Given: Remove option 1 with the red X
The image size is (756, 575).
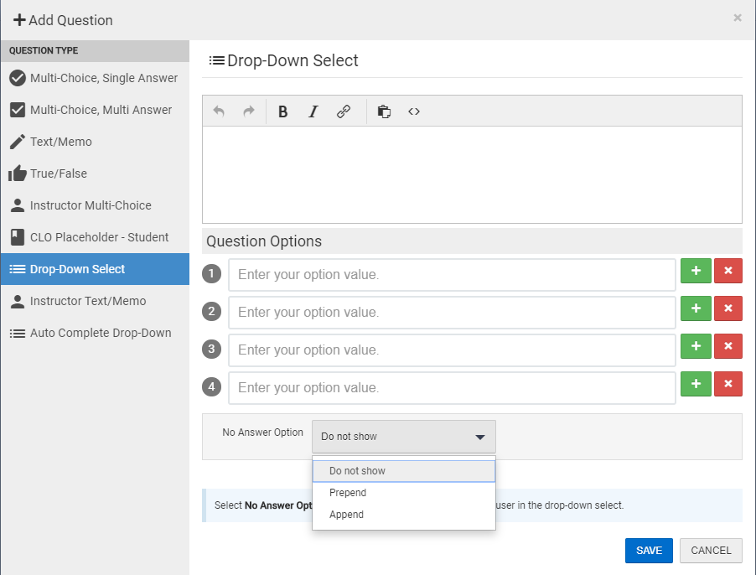Looking at the screenshot, I should [728, 271].
